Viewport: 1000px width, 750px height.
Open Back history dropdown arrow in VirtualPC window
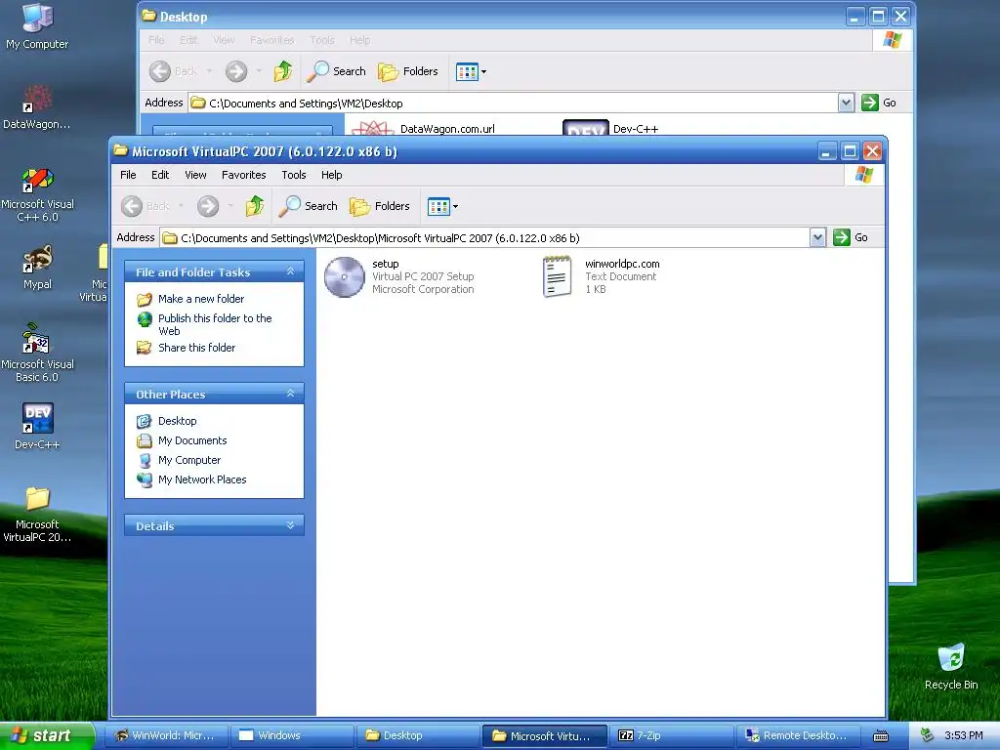tap(181, 206)
